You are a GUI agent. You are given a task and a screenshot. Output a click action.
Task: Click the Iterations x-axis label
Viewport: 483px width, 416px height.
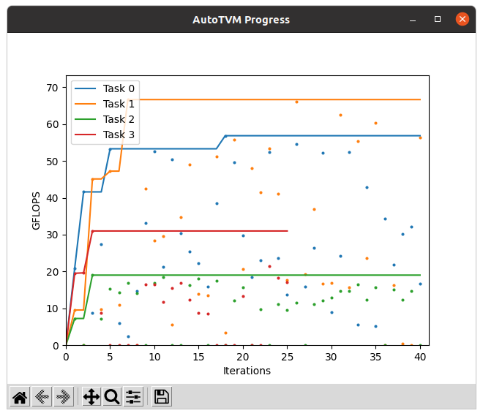point(247,371)
